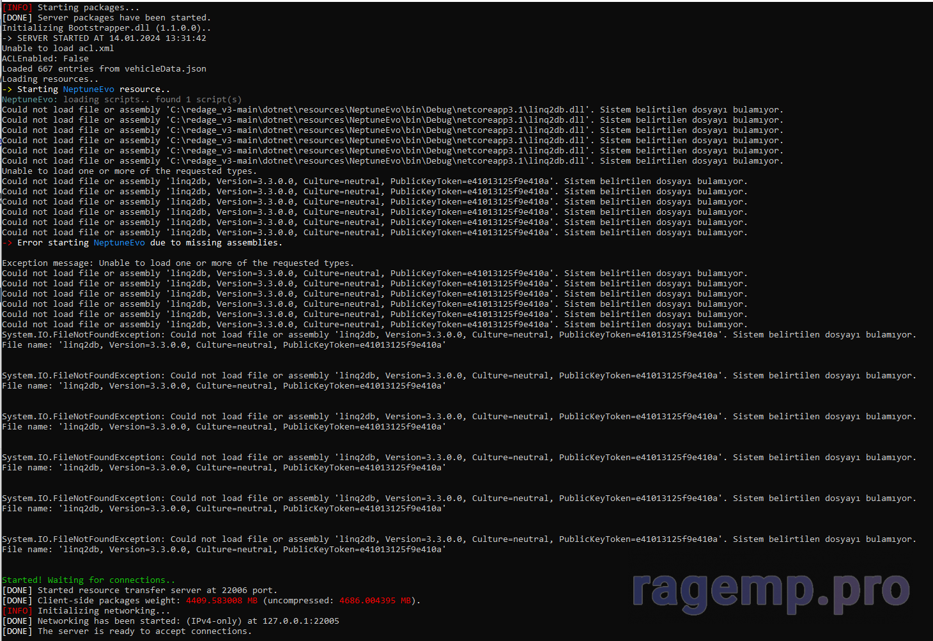Click the ACLEnabled: False line
This screenshot has width=933, height=641.
click(x=45, y=59)
